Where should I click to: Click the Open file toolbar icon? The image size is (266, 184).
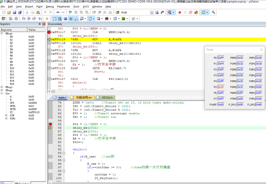pos(9,13)
